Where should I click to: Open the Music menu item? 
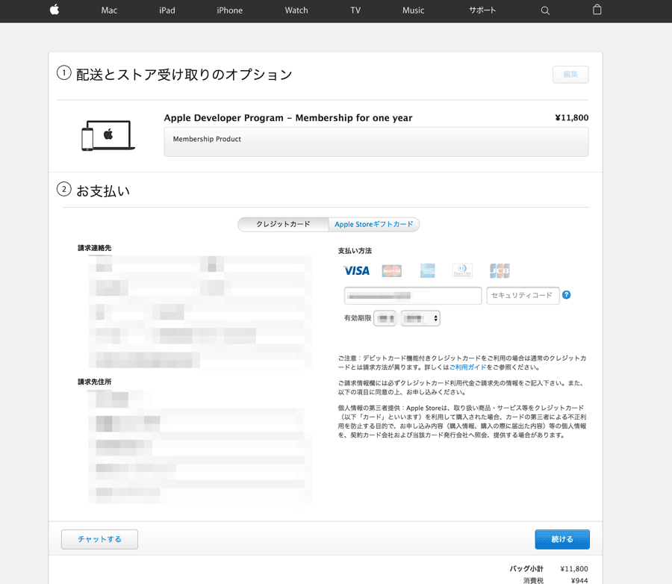[413, 10]
